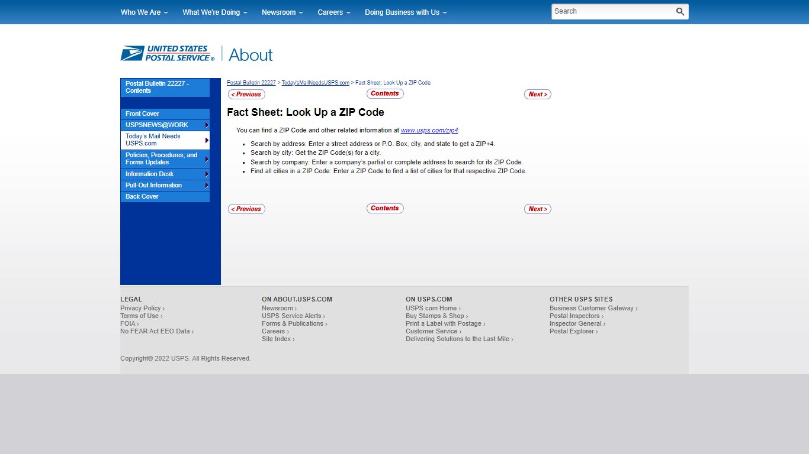Open No FEAR Act EEO Data link
This screenshot has height=454, width=809.
(157, 332)
